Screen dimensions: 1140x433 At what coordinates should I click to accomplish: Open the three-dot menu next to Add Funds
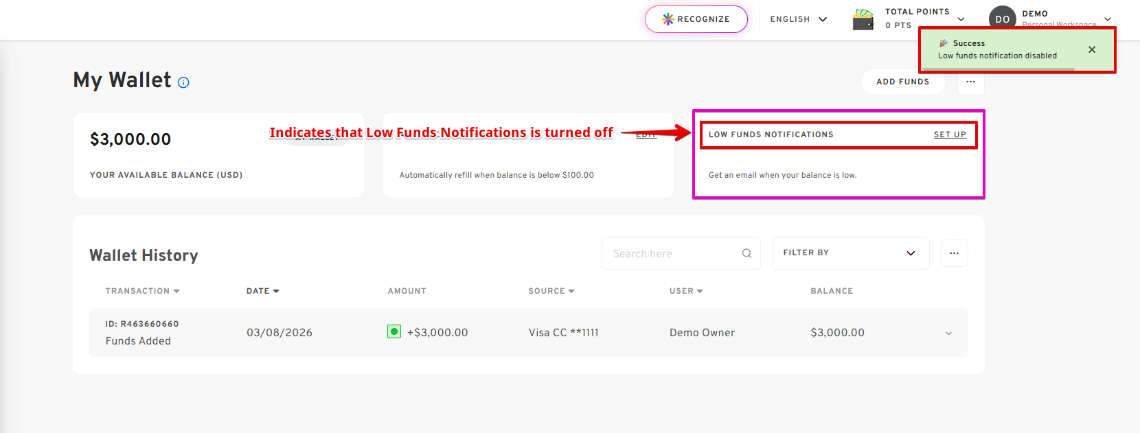coord(970,82)
